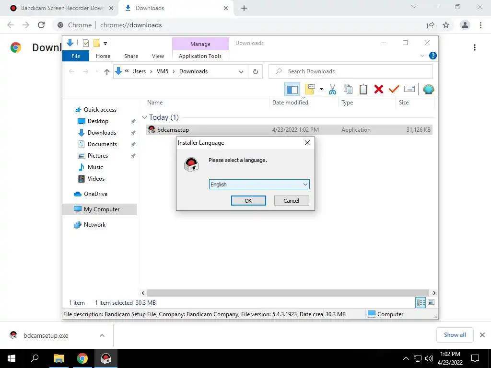Screen dimensions: 491x368
Task: Collapse the Today (1) group
Action: (x=144, y=117)
